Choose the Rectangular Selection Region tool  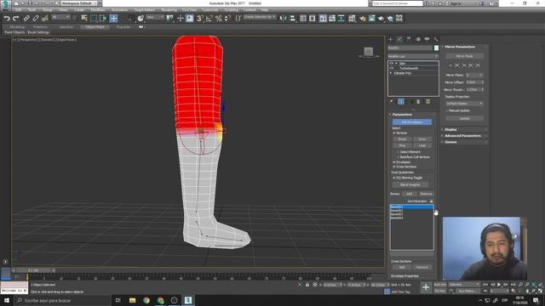coord(94,18)
